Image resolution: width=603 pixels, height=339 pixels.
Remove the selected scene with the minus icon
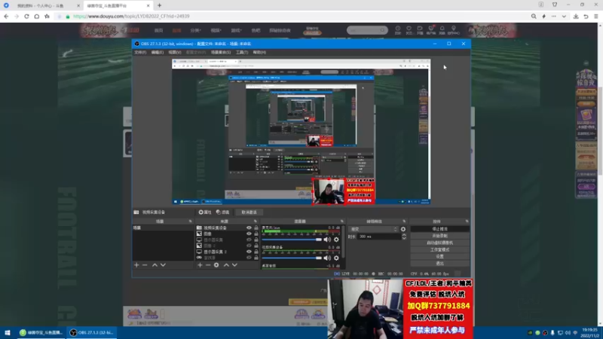[x=145, y=265]
